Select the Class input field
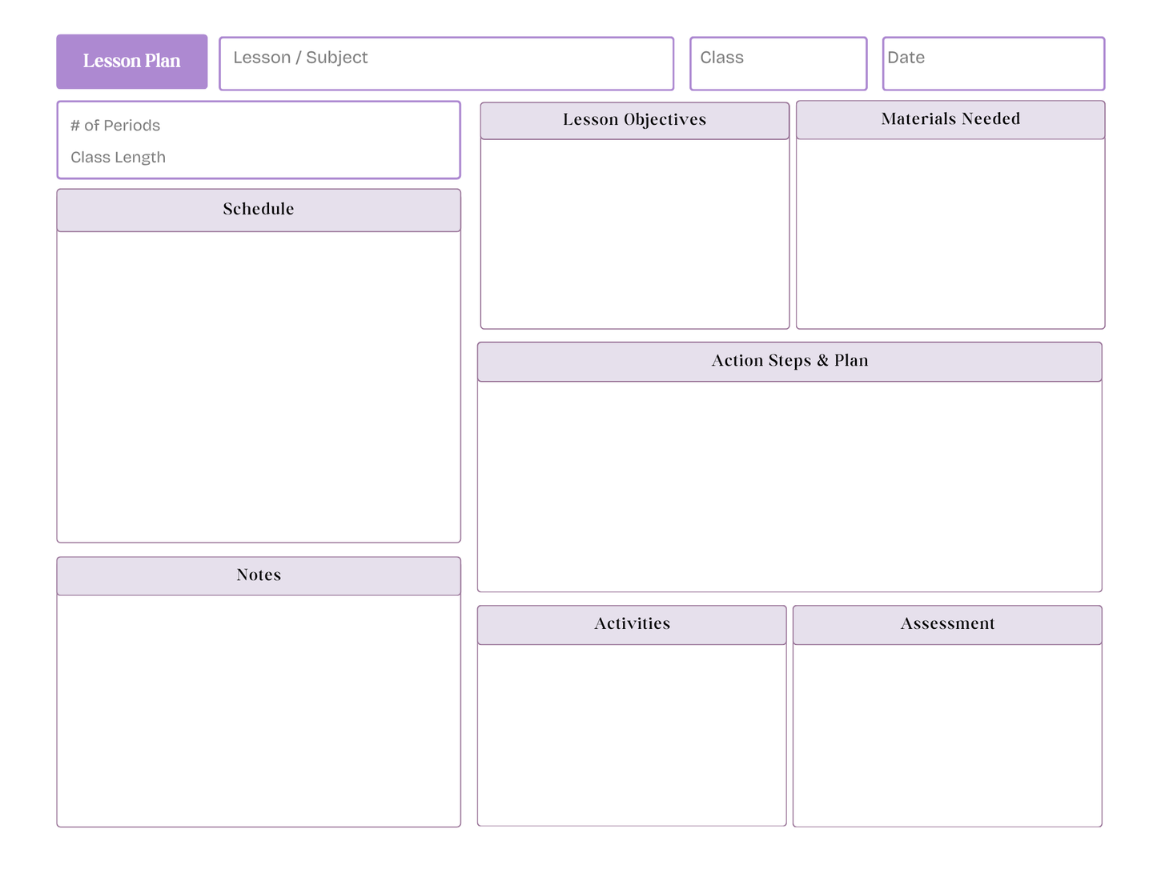The height and width of the screenshot is (893, 1157). [x=778, y=63]
